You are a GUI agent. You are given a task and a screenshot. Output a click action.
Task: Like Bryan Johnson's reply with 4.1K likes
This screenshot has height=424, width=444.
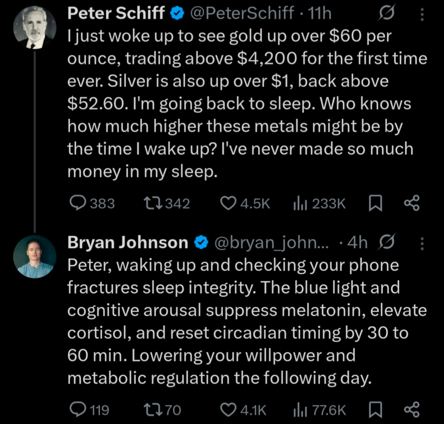243,410
